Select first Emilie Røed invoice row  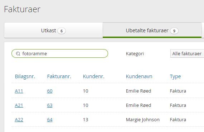[108, 91]
